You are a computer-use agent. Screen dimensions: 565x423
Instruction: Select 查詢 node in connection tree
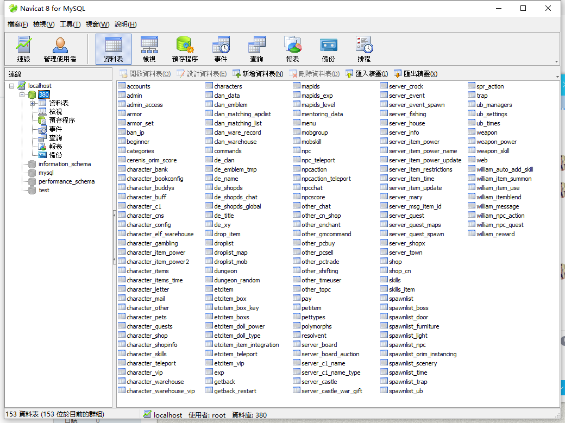pos(55,137)
